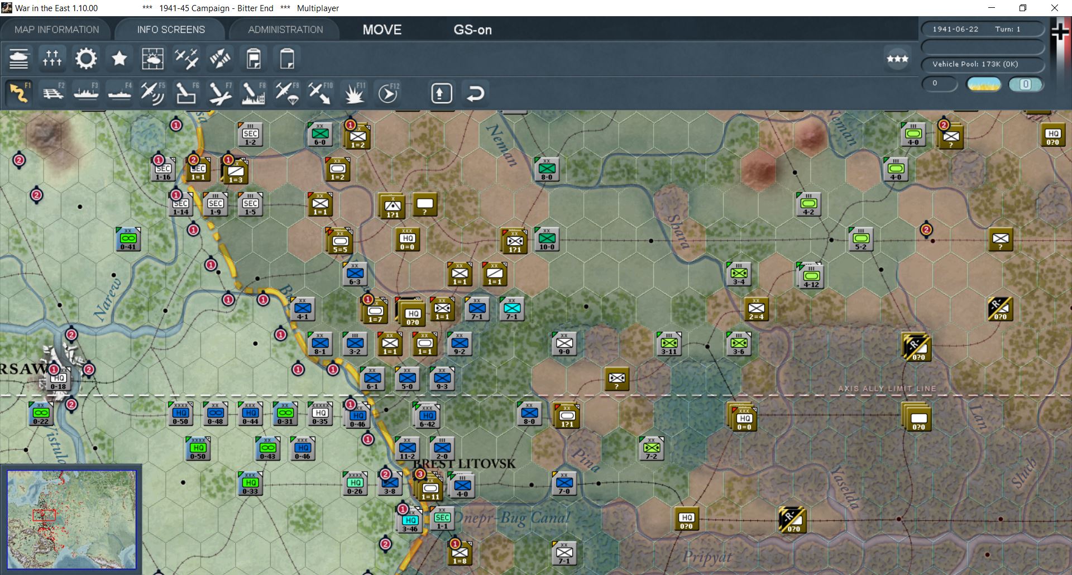Screen dimensions: 1072x575
Task: Click the sky and wheat weather pill
Action: 984,84
